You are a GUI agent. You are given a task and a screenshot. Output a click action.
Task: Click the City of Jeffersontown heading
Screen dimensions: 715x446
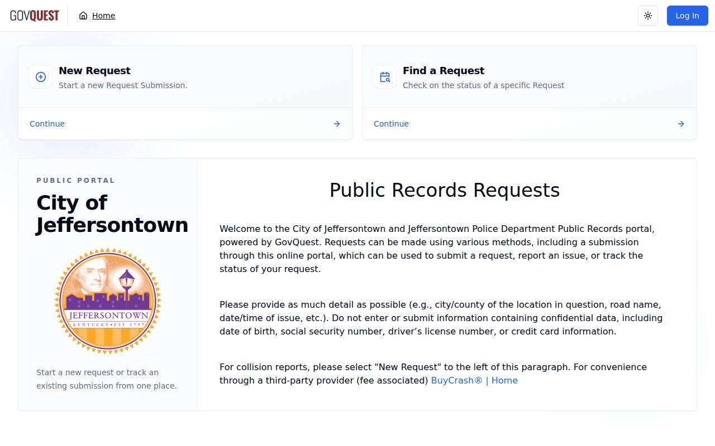tap(112, 214)
